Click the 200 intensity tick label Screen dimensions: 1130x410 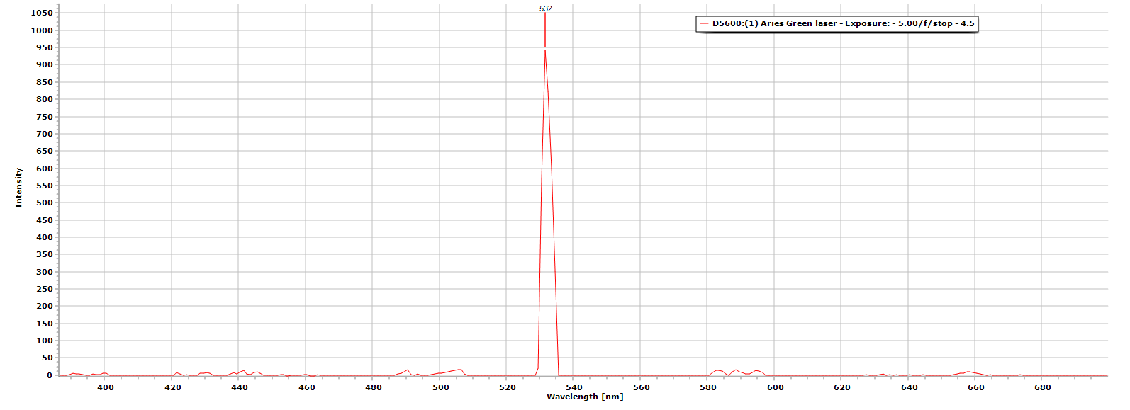pos(45,306)
